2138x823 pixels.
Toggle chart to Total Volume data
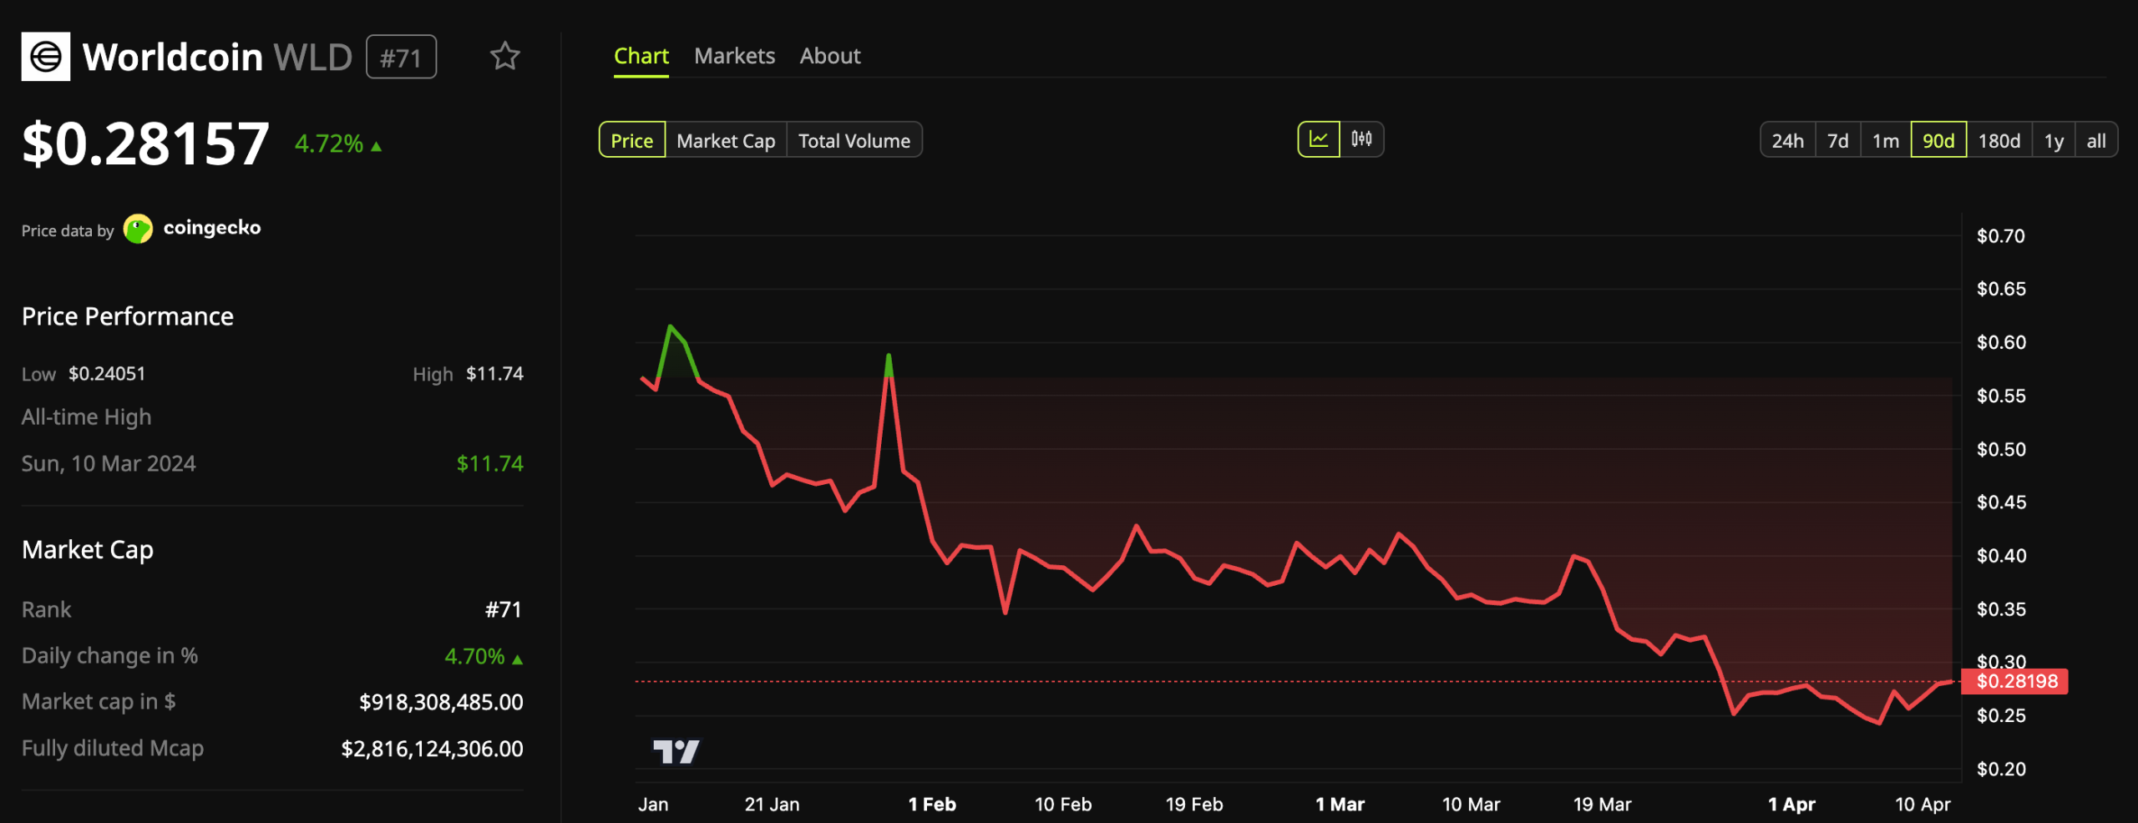854,140
